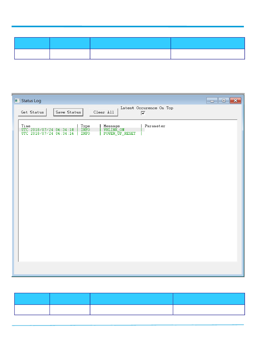
Task: Close the Status Log window
Action: tap(236, 101)
